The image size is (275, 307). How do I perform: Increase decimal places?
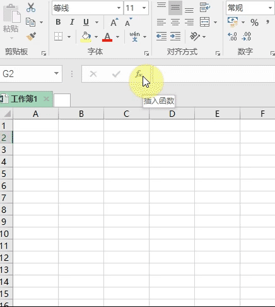[x=232, y=37]
